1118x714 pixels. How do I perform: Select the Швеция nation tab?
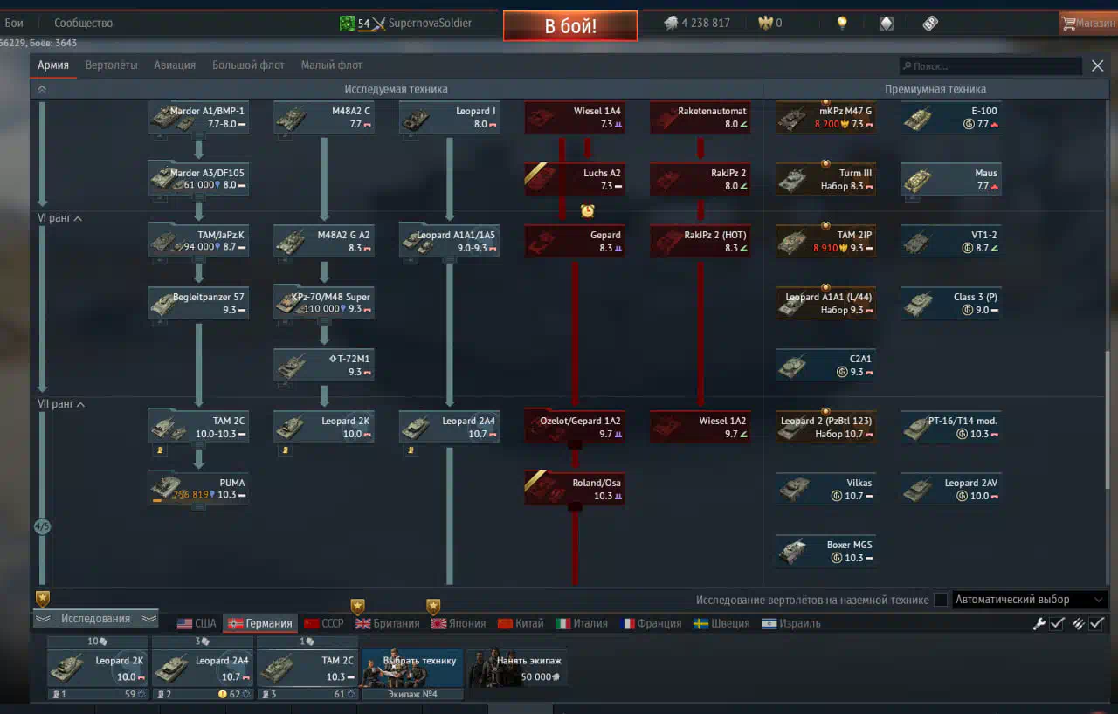tap(721, 623)
